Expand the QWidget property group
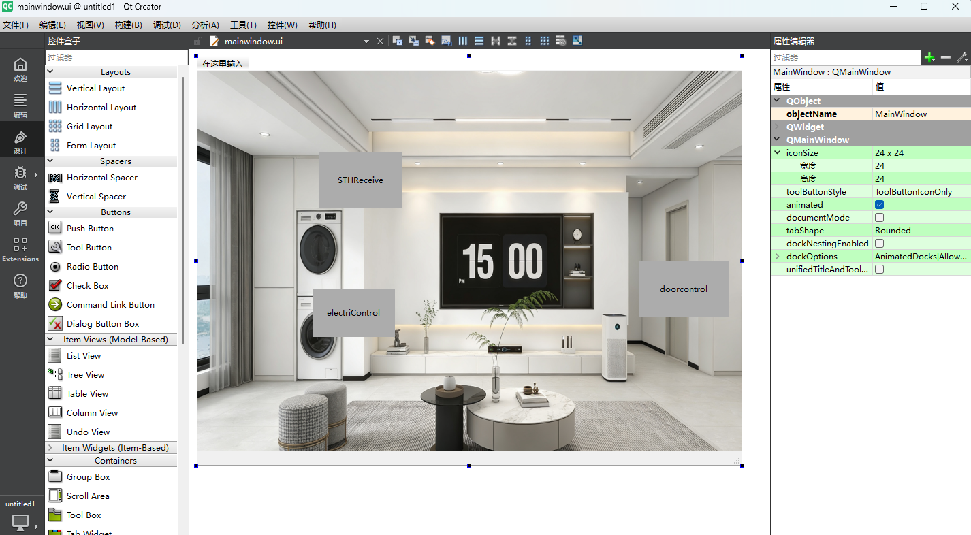This screenshot has height=535, width=971. point(778,127)
